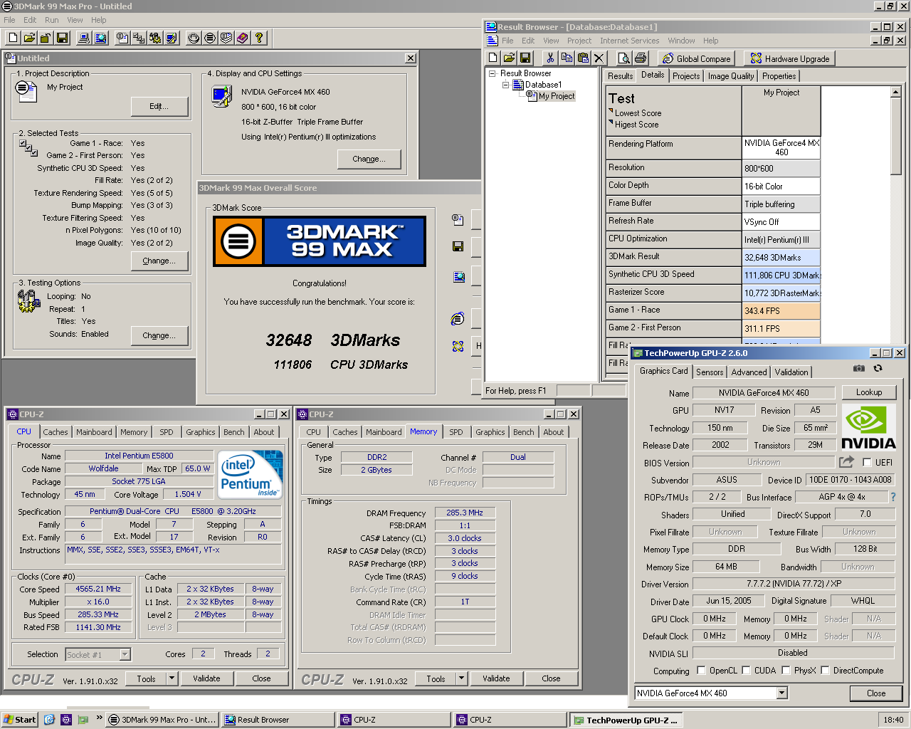Toggle the CUDA checkbox in GPU-Z

(746, 670)
